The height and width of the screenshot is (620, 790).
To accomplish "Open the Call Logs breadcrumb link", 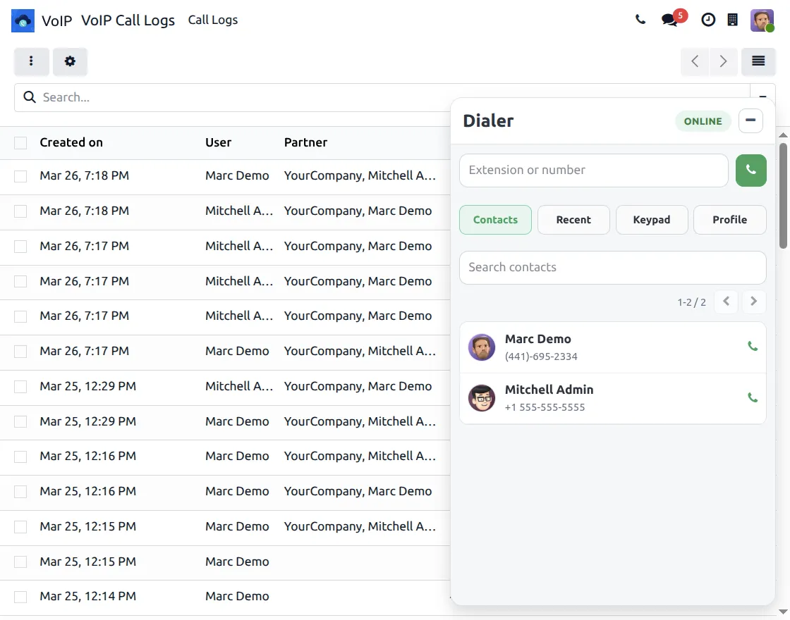I will click(212, 20).
